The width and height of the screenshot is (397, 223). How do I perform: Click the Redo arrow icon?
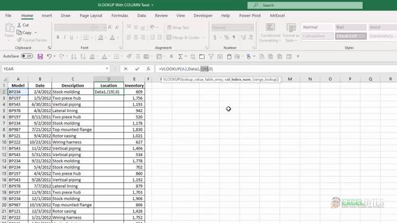pyautogui.click(x=61, y=56)
